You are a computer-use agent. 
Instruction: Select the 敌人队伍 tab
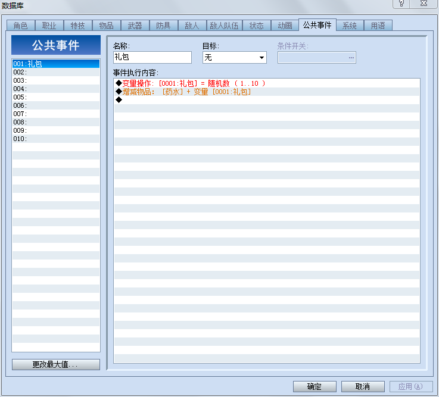224,26
